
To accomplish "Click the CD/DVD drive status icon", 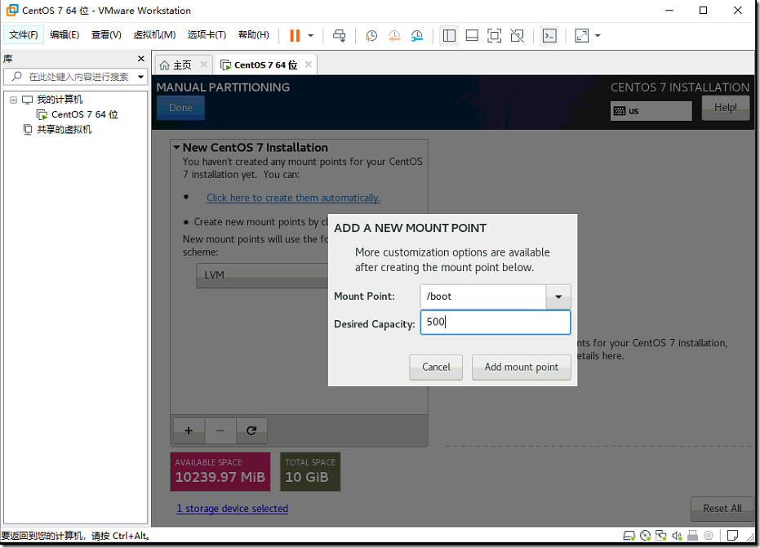I will click(645, 536).
